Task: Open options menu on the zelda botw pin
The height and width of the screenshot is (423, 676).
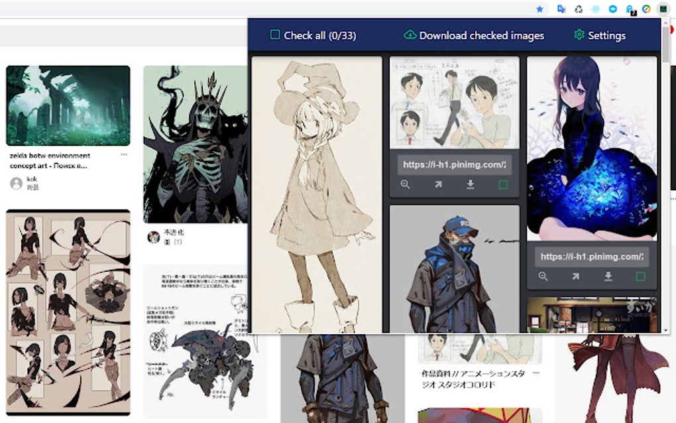Action: [124, 155]
